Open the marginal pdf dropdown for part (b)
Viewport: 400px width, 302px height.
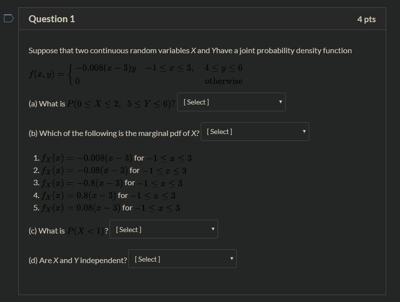click(x=255, y=132)
